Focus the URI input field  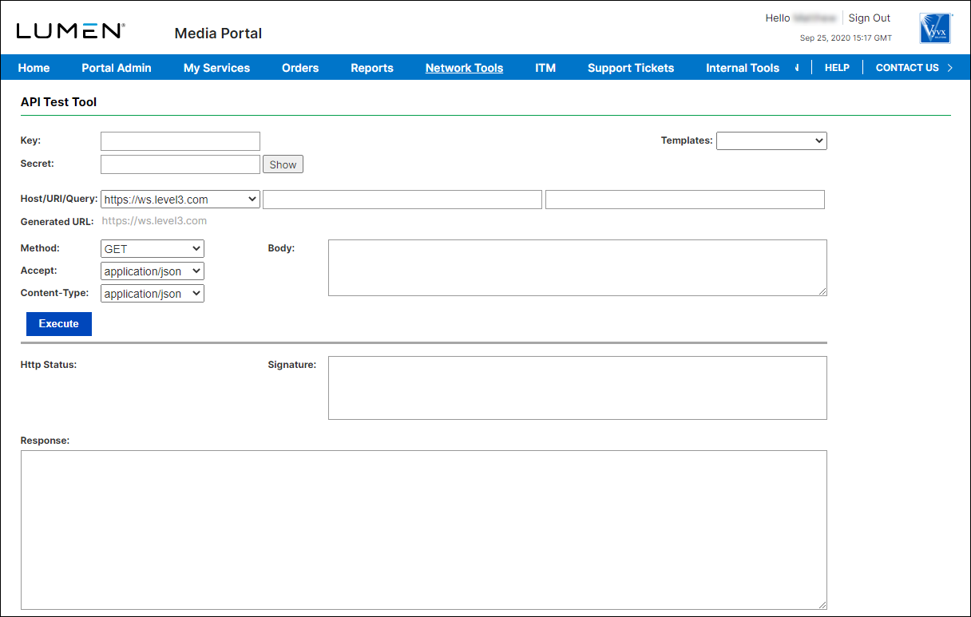402,200
